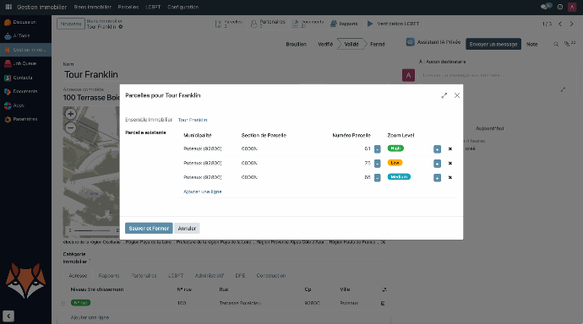Click Ajouter une ligne in the dialog
The width and height of the screenshot is (583, 324).
coord(203,192)
